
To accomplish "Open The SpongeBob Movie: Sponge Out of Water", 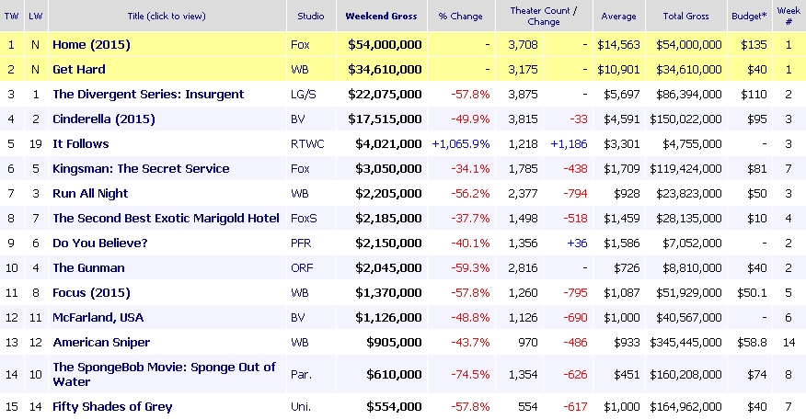I will (x=164, y=374).
